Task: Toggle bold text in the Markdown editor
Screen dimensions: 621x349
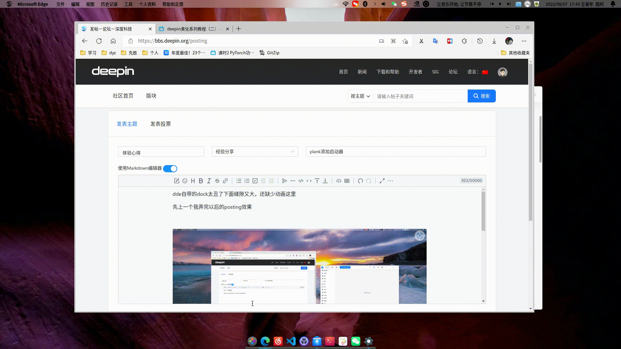Action: pos(201,181)
